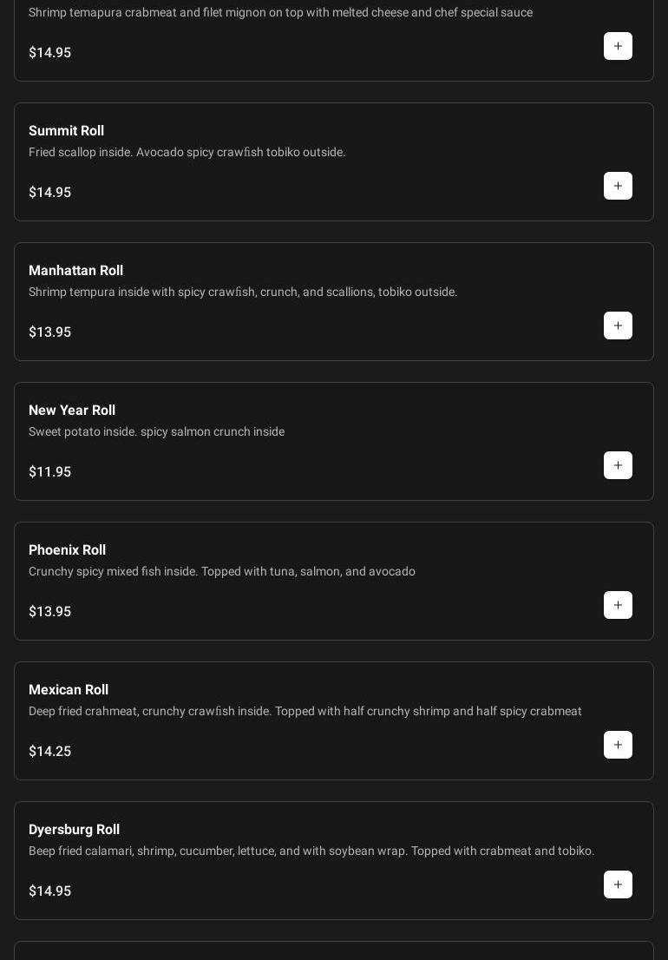668x960 pixels.
Task: Click the $14.25 price of Mexican Roll
Action: (x=49, y=752)
